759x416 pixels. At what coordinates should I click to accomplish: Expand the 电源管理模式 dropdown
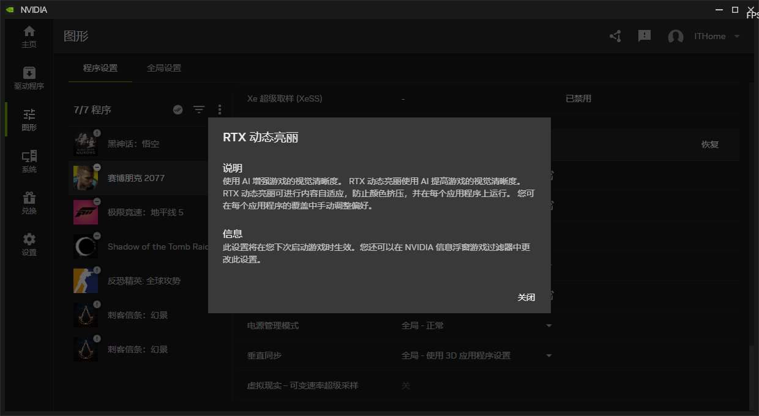point(548,325)
